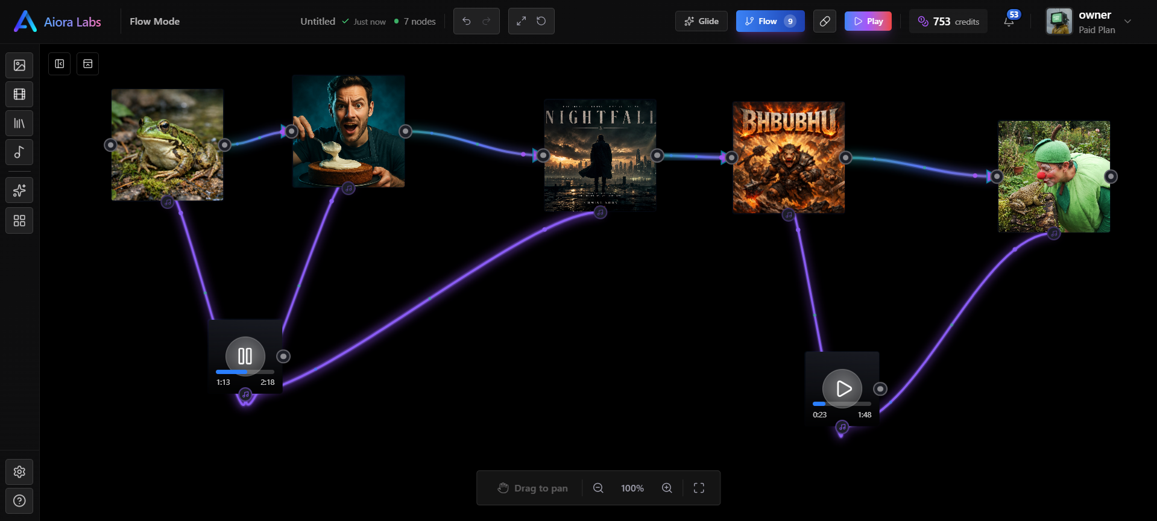Select the frog image node
The height and width of the screenshot is (521, 1157).
pos(168,145)
